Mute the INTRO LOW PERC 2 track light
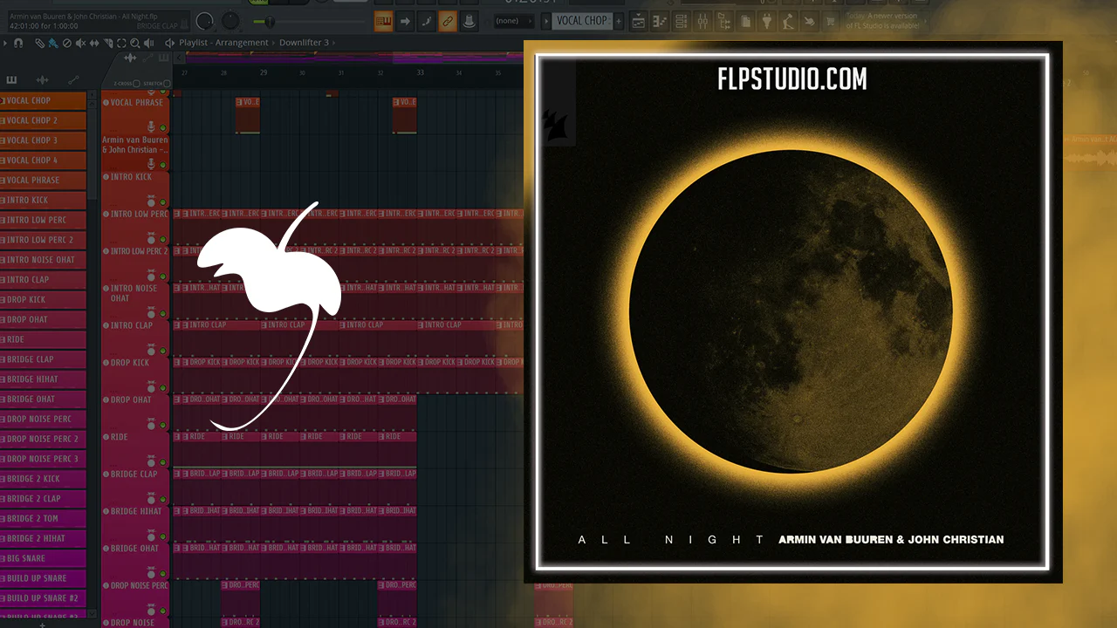 pos(163,277)
